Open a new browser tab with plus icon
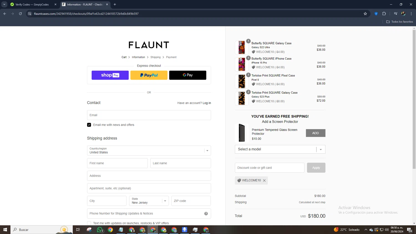 tap(115, 4)
